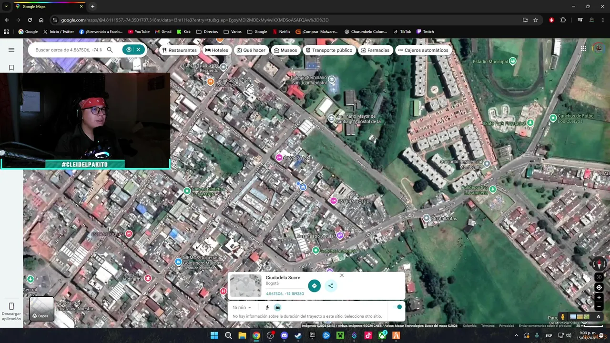Open the Windows Start menu
Screen dimensions: 610x343
[214, 335]
